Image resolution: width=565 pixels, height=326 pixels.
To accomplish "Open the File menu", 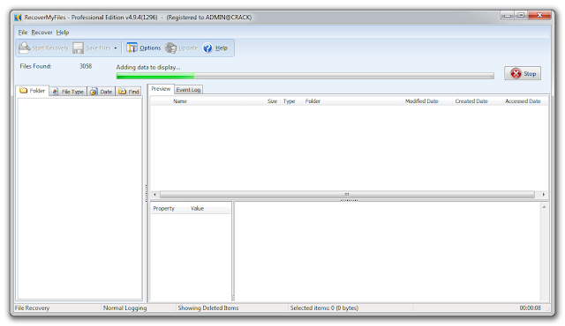I will pos(23,33).
